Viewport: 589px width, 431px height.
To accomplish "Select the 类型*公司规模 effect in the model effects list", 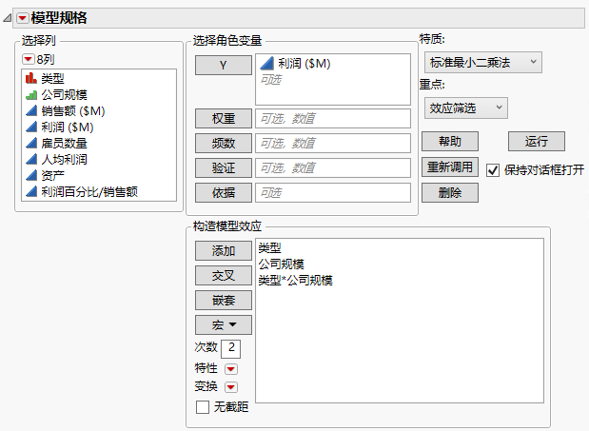I will coord(295,281).
